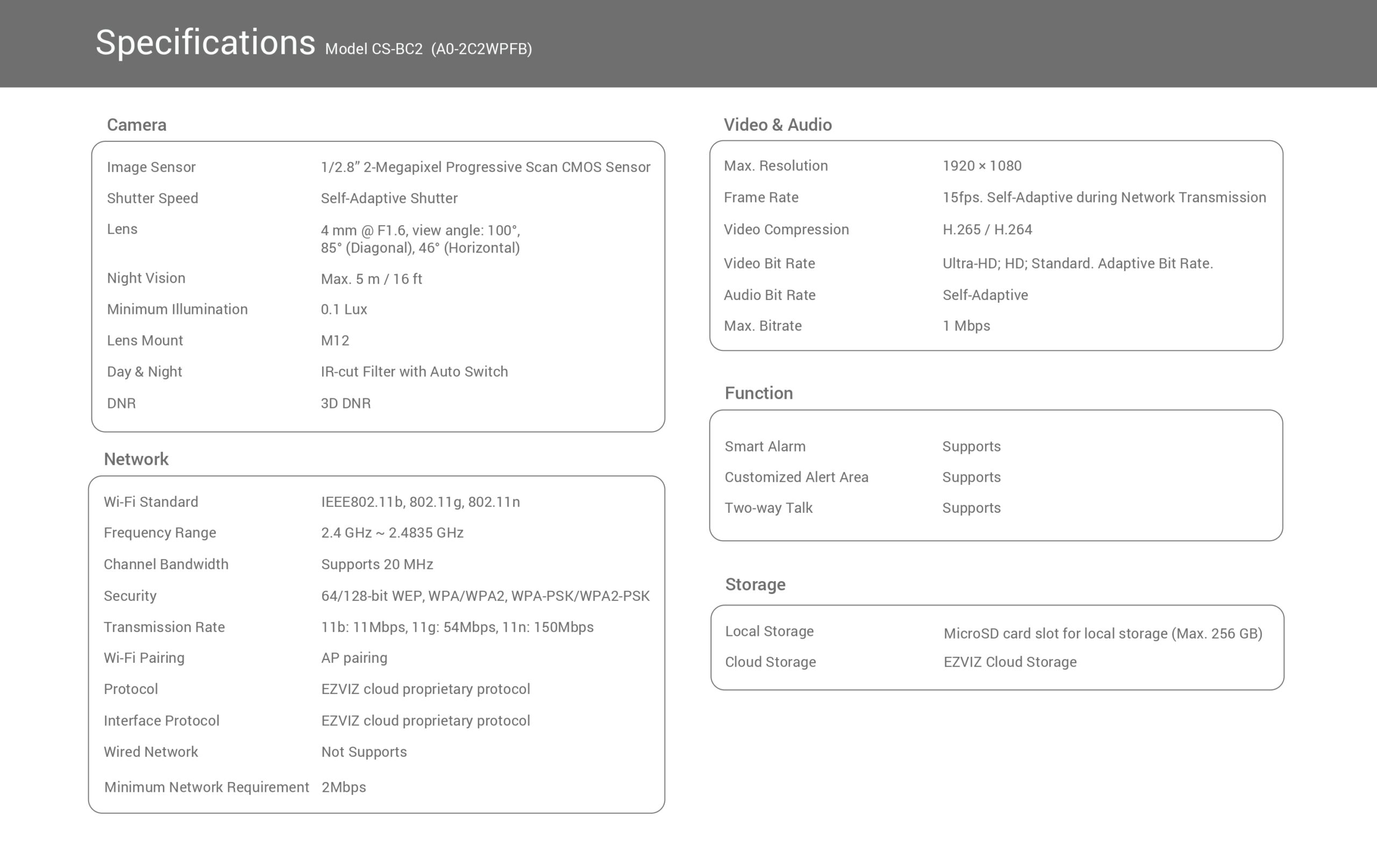This screenshot has height=860, width=1377.
Task: Click the EZVIZ Cloud Storage value
Action: (1010, 662)
